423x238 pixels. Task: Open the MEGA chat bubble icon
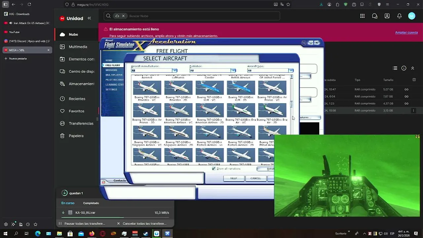point(375,16)
